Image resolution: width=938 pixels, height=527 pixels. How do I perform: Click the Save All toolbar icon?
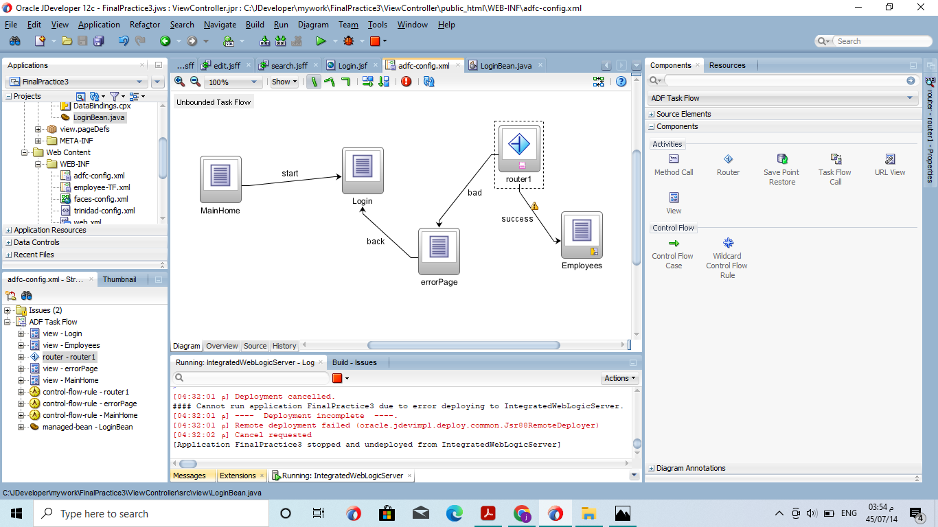coord(98,41)
